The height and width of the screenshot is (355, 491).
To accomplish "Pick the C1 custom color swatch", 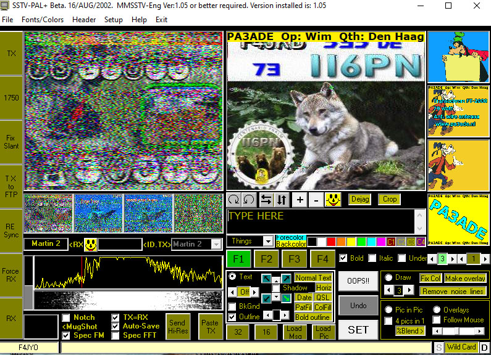I will pyautogui.click(x=391, y=242).
